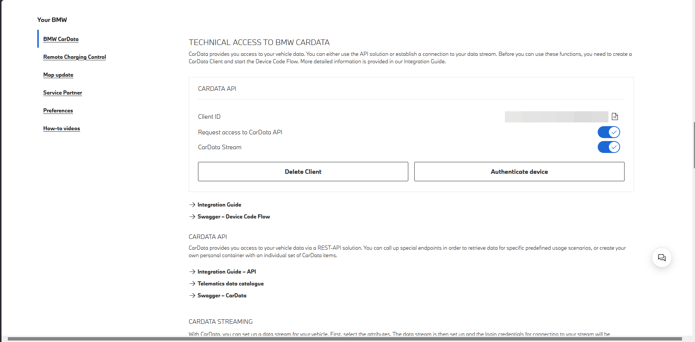Click arrow icon beside Telematics data catalogue
This screenshot has height=342, width=695.
192,284
